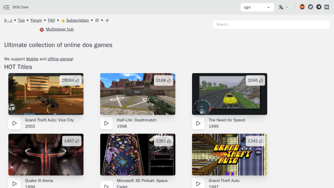Open the 1997 Grand Theft Auto thumbnail
This screenshot has height=188, width=334.
(x=229, y=155)
